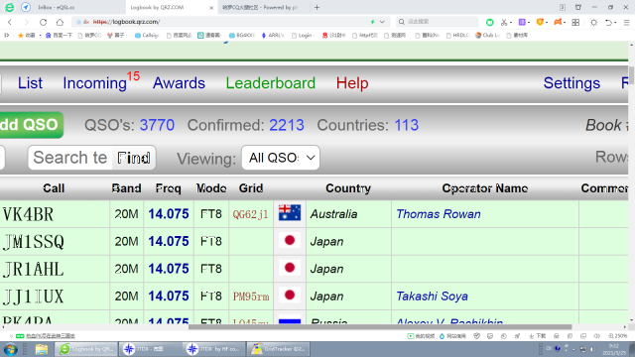The image size is (635, 357).
Task: Open the Leaderboard page
Action: 271,83
